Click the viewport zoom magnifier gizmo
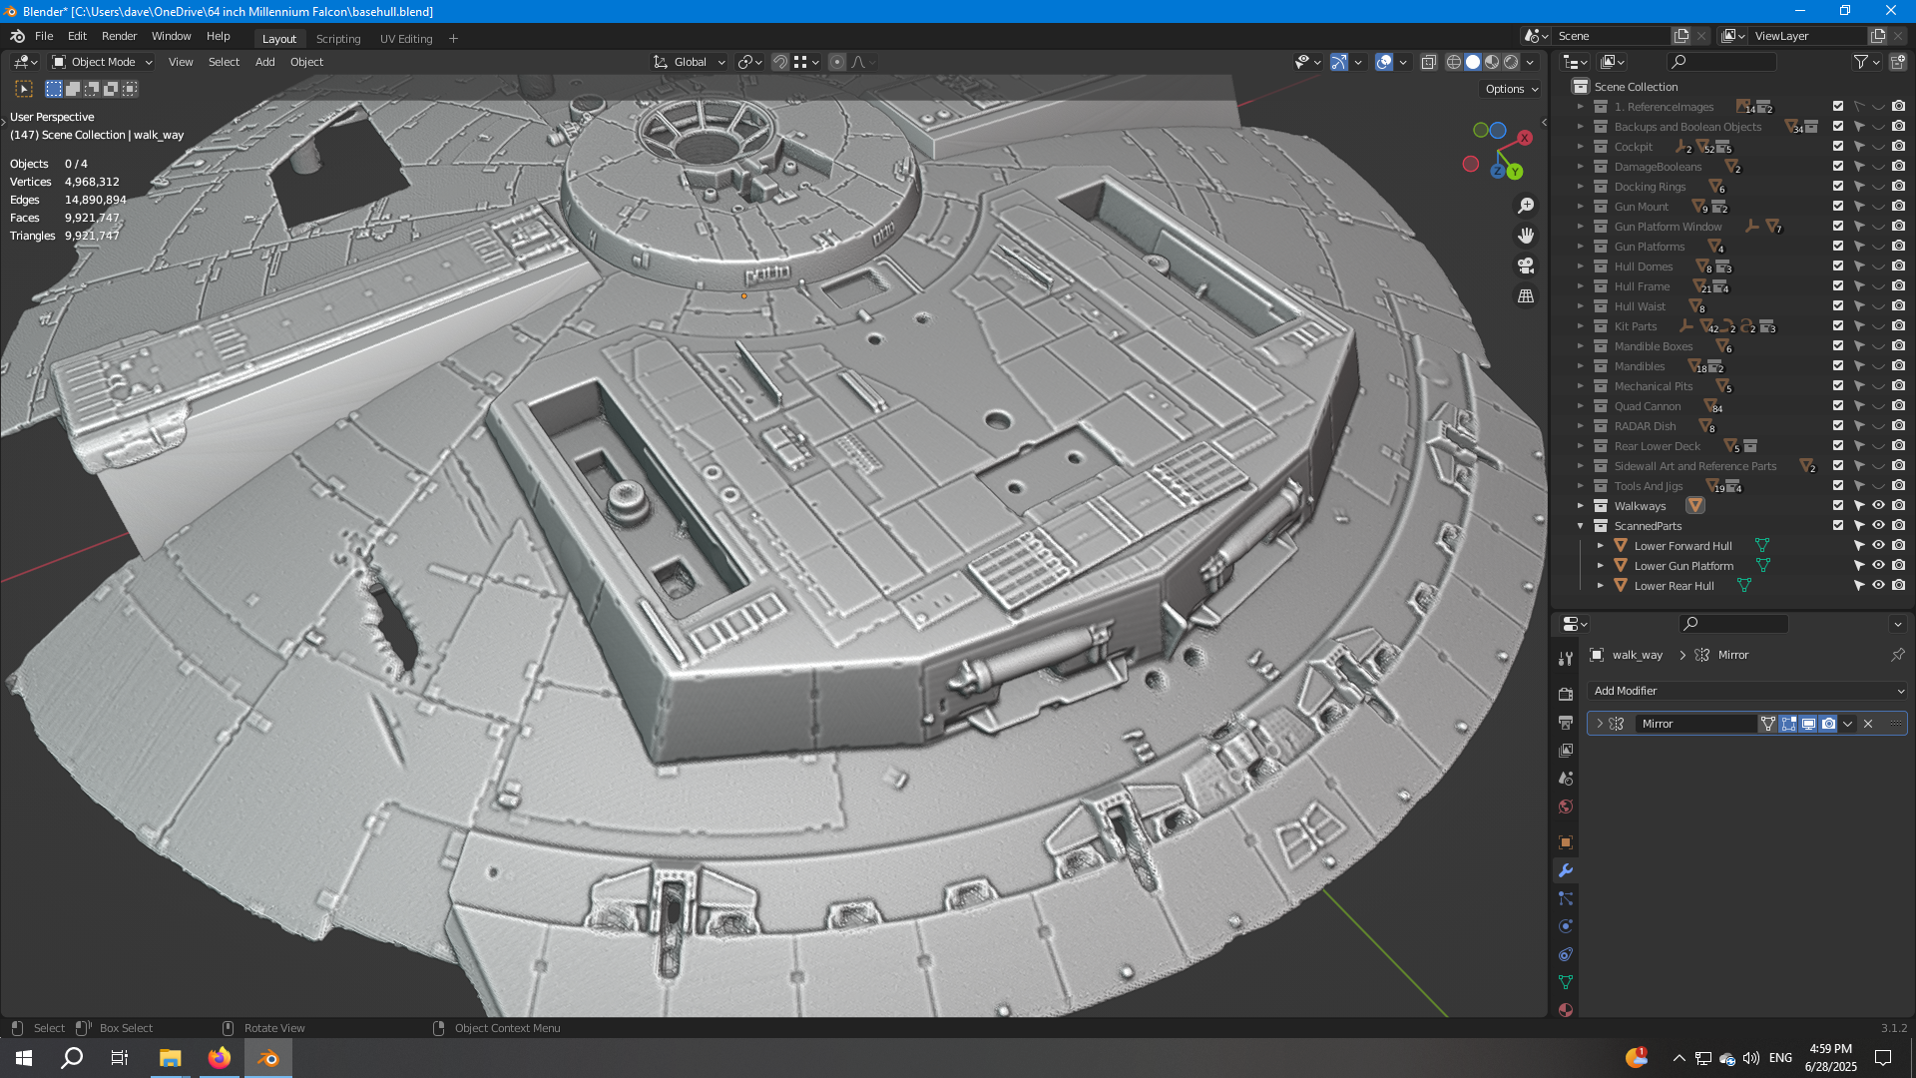This screenshot has width=1916, height=1078. point(1526,206)
